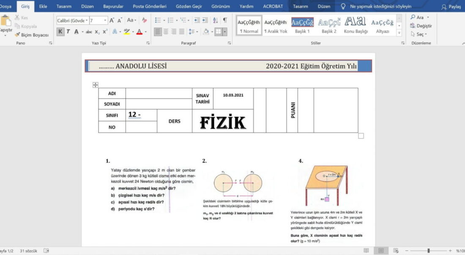The height and width of the screenshot is (255, 465).
Task: Switch to the Posta Gönderileri tab
Action: pyautogui.click(x=150, y=6)
